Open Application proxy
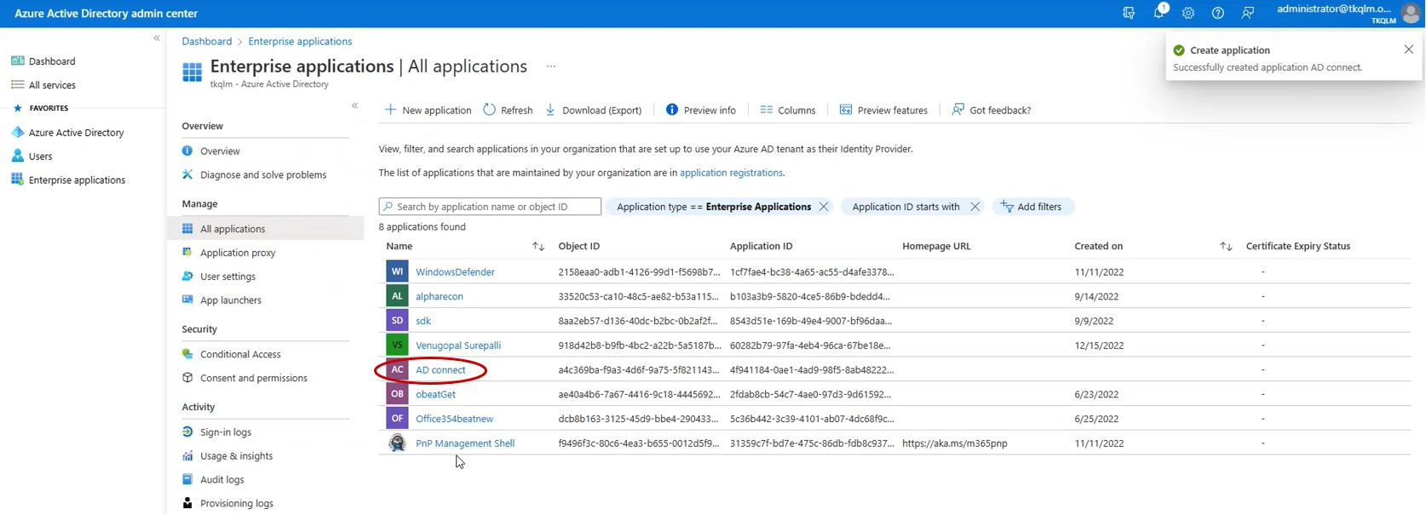 [238, 253]
